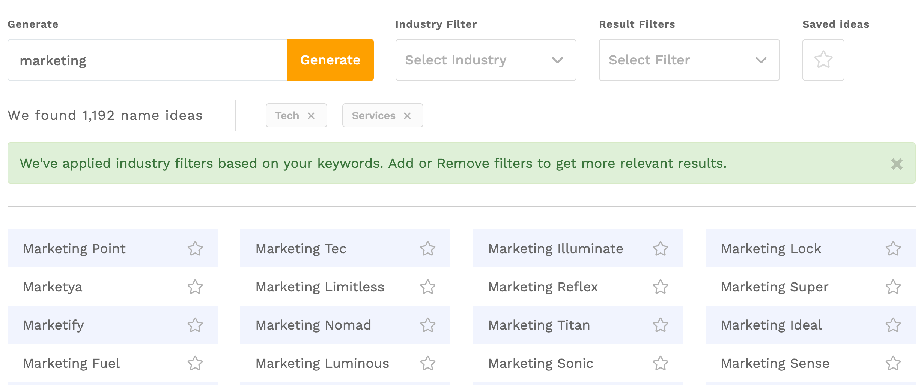Favorite Marketing Sonic with the star
This screenshot has width=924, height=385.
pos(661,363)
